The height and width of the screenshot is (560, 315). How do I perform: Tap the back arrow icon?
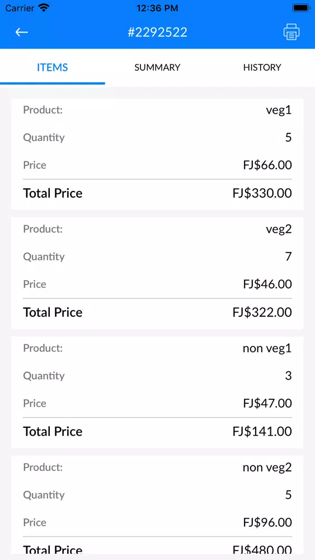click(21, 32)
